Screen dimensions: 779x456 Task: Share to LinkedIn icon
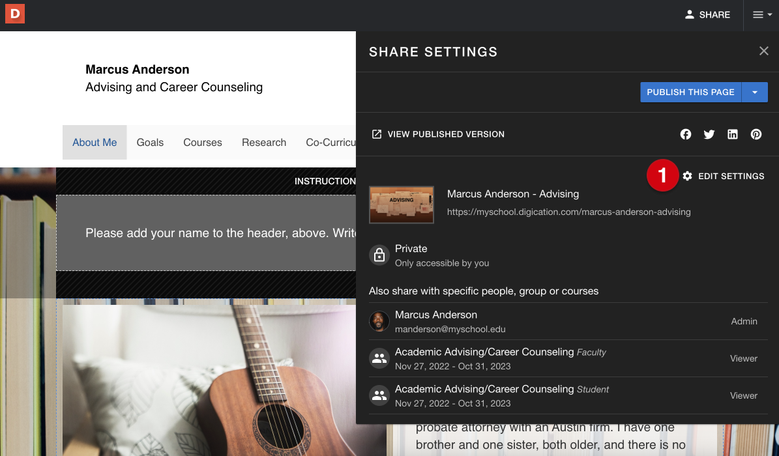[x=732, y=134]
